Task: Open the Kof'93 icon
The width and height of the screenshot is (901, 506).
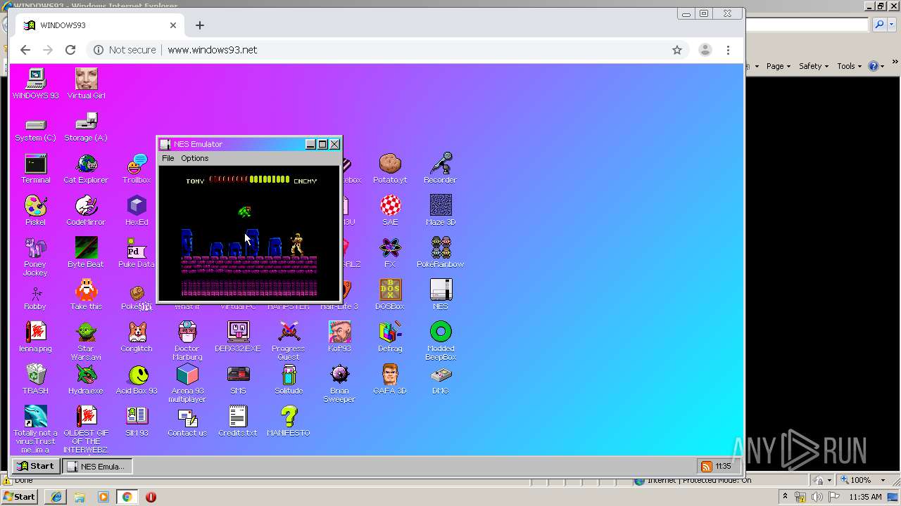Action: click(x=339, y=337)
